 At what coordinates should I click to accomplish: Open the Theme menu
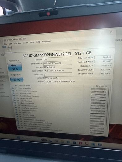[25, 43]
